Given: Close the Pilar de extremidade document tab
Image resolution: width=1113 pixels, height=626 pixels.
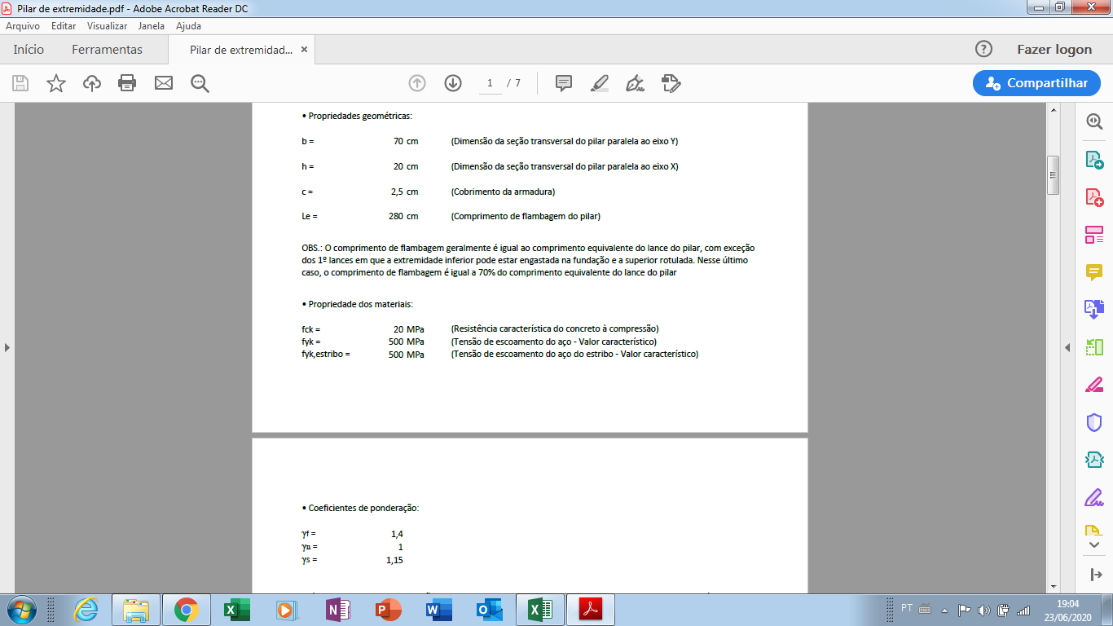Looking at the screenshot, I should click(x=305, y=50).
